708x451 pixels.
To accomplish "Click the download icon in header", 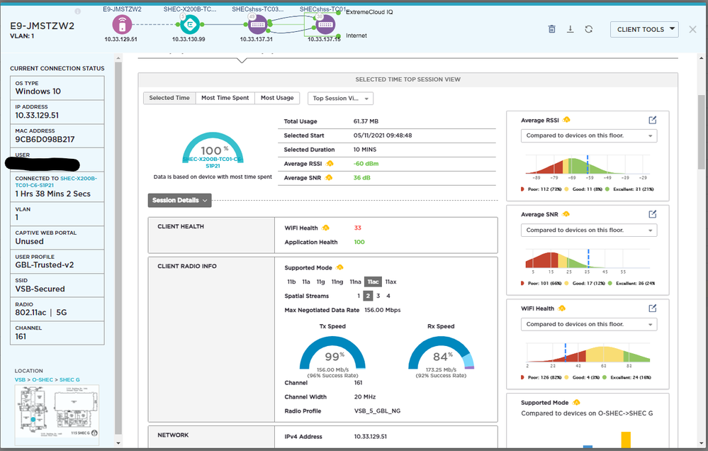I will pos(571,29).
